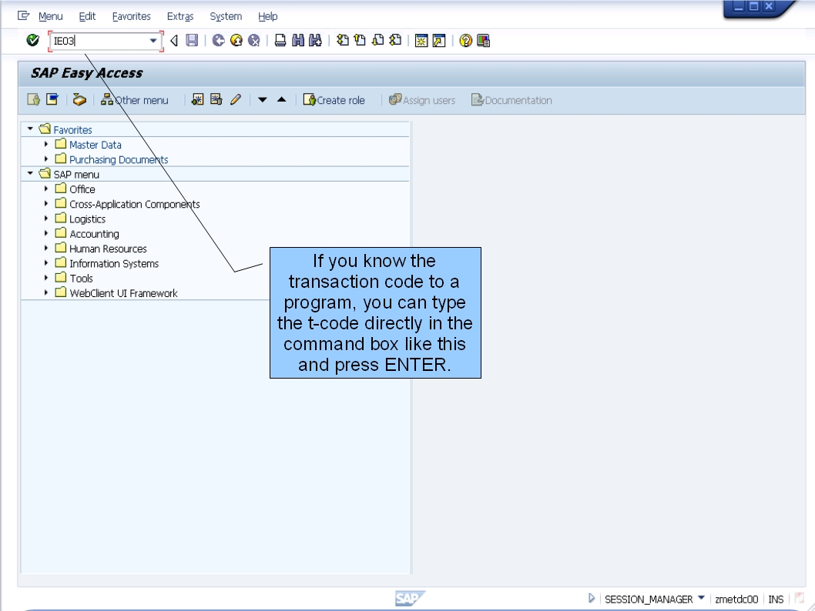The width and height of the screenshot is (815, 611).
Task: Expand the Office folder arrow
Action: [45, 189]
